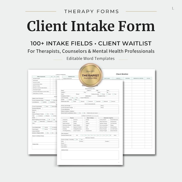Image resolution: width=182 pixels, height=182 pixels.
Task: Click the "Client Waitlist" page heading
Action: 122,74
